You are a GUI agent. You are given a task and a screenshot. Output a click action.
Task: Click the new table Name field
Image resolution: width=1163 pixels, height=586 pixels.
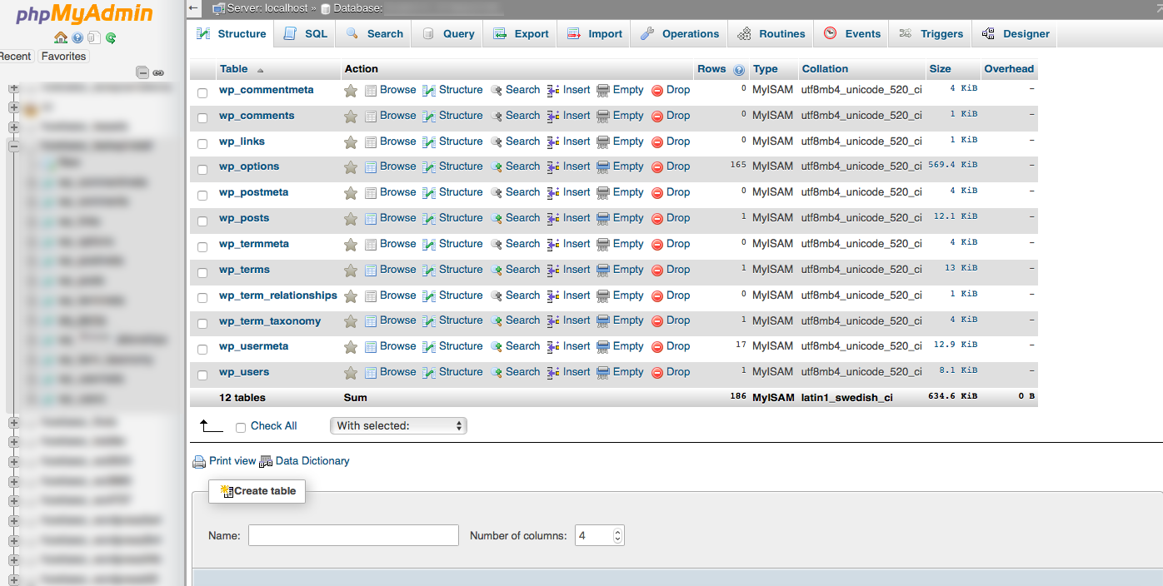353,535
